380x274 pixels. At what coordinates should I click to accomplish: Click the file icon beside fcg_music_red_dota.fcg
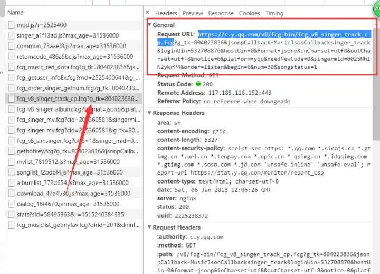[11, 67]
